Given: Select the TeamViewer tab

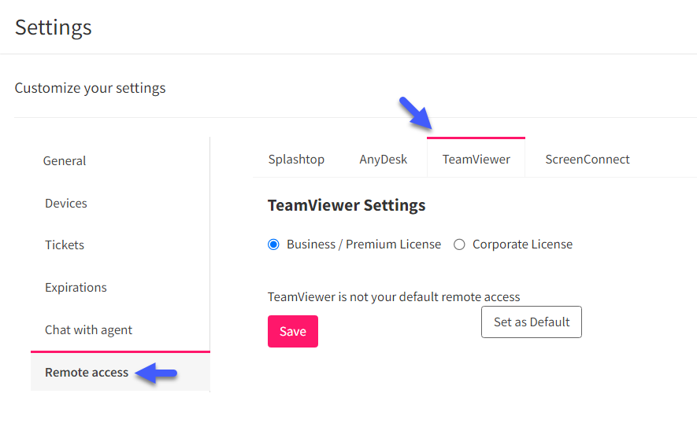Looking at the screenshot, I should click(476, 160).
